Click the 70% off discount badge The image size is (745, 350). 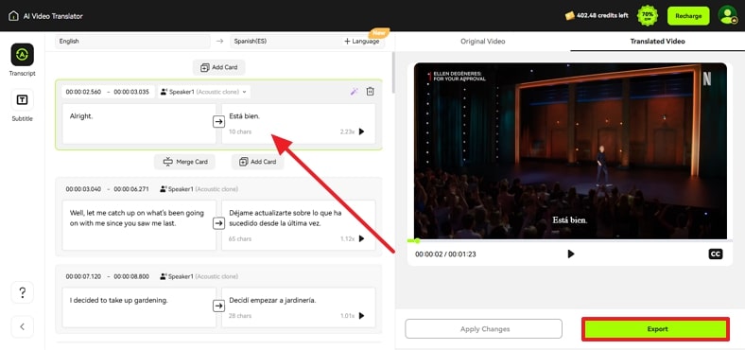click(x=647, y=16)
